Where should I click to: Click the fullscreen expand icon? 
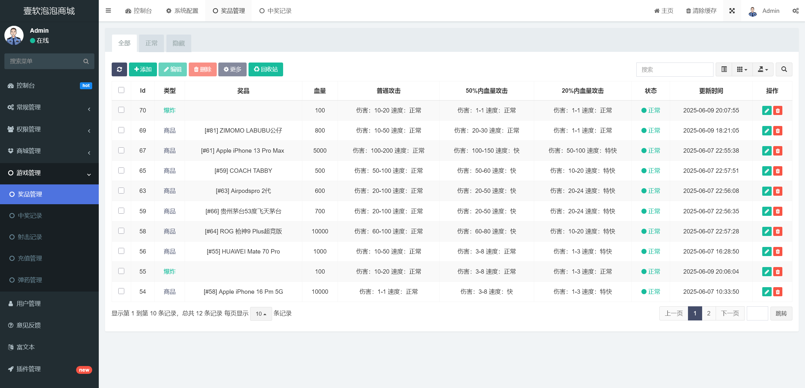pos(732,11)
